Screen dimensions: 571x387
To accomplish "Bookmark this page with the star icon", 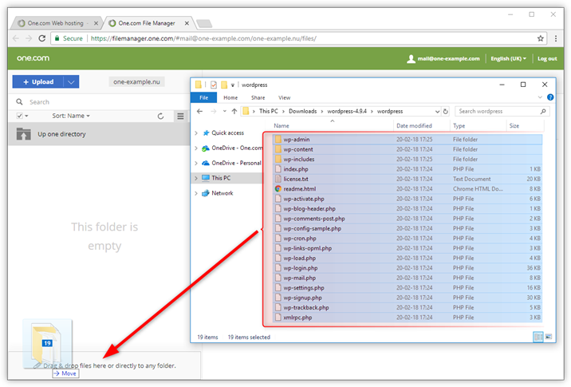I will pyautogui.click(x=541, y=38).
